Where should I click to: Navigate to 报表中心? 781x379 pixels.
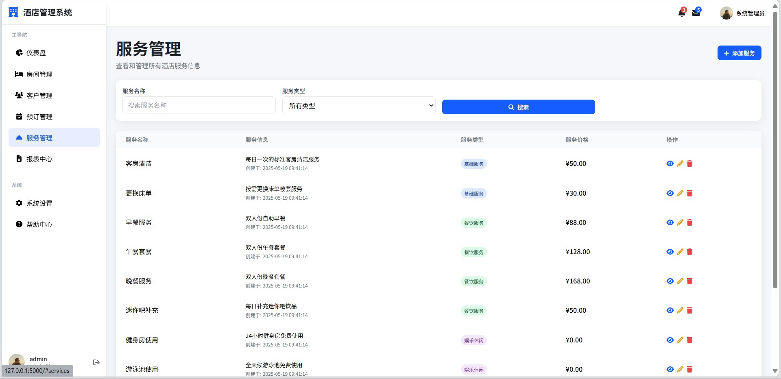point(39,159)
